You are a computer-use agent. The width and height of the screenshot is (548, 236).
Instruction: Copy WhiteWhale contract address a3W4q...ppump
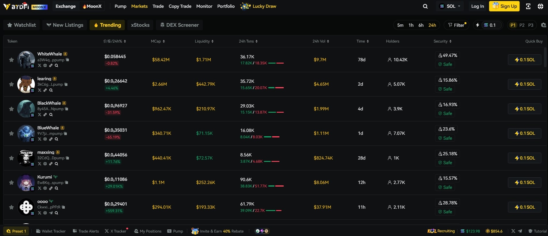(67, 60)
